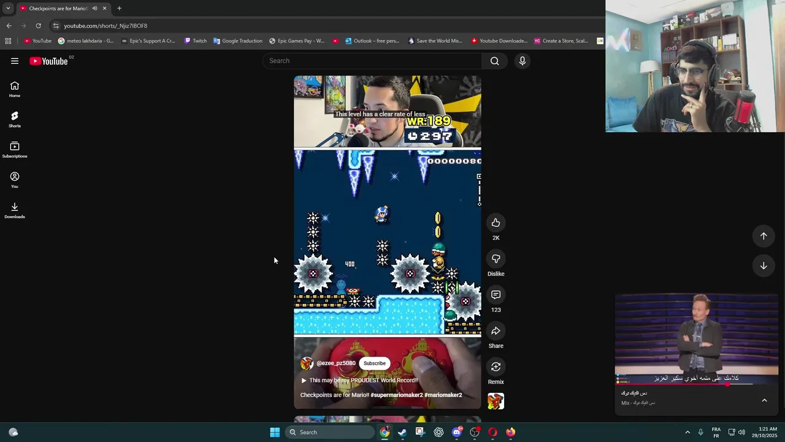This screenshot has width=785, height=442.
Task: Open the You section in sidebar
Action: (x=15, y=180)
